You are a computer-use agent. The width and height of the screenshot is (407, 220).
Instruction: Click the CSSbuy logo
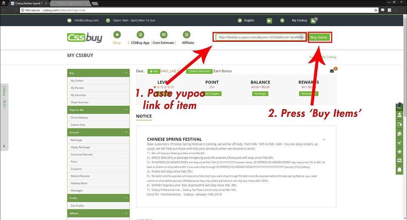coord(85,38)
